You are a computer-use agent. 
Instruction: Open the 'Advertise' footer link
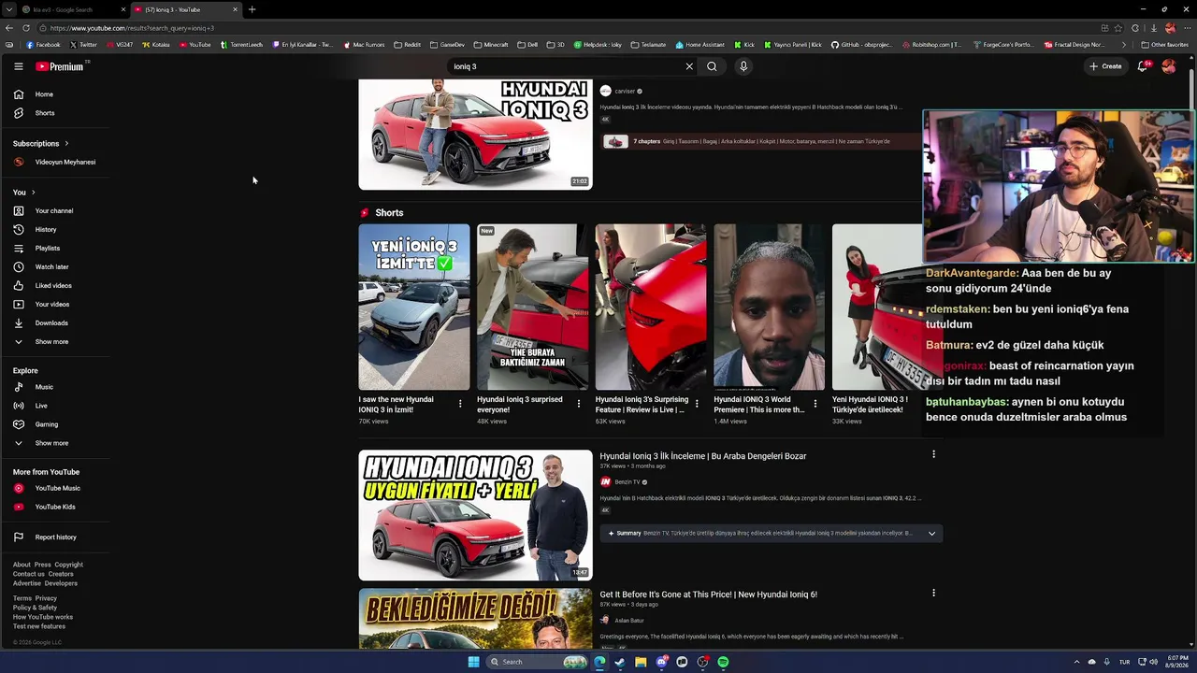[x=27, y=583]
